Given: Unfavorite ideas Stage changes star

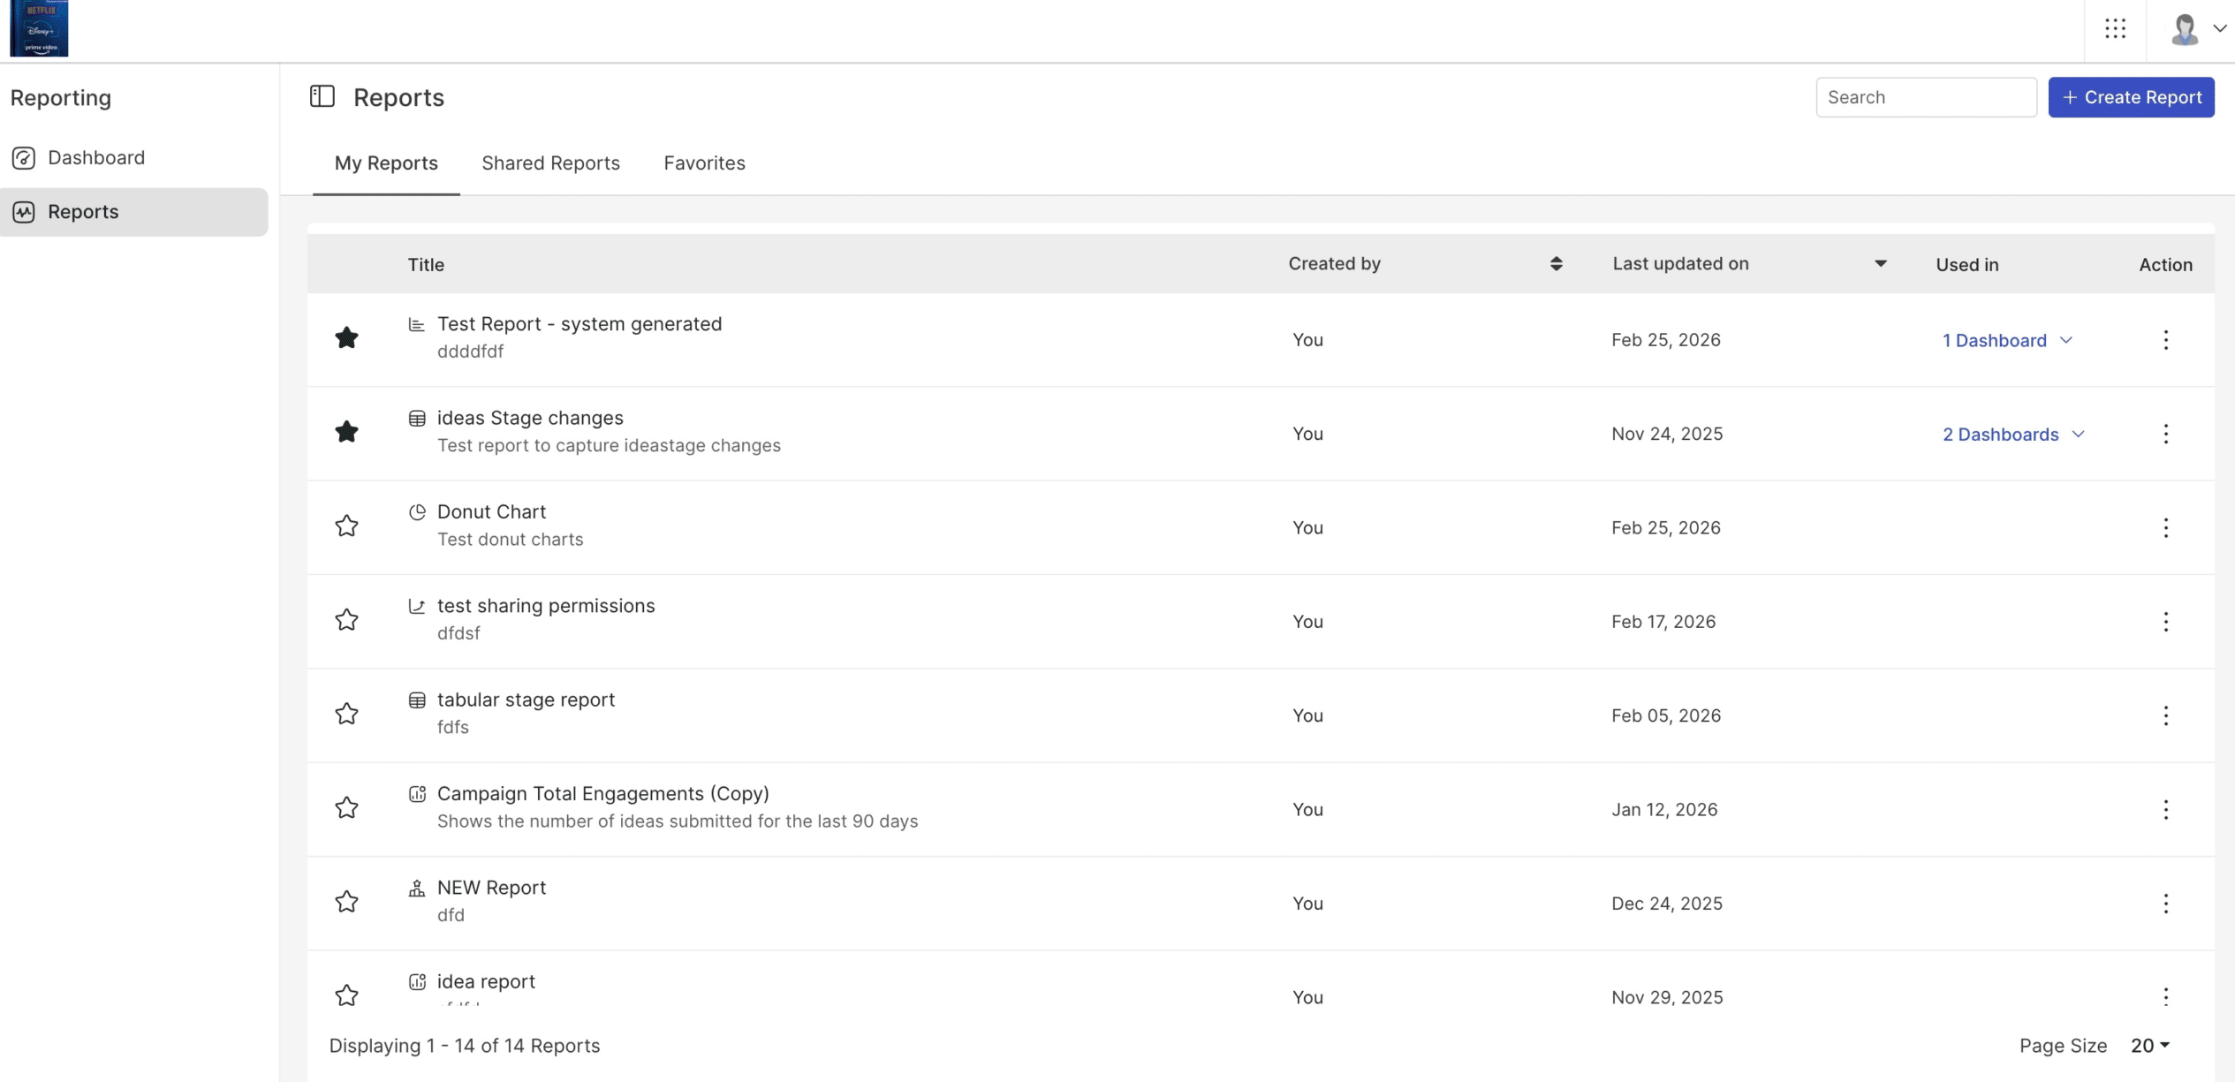Looking at the screenshot, I should click(346, 432).
